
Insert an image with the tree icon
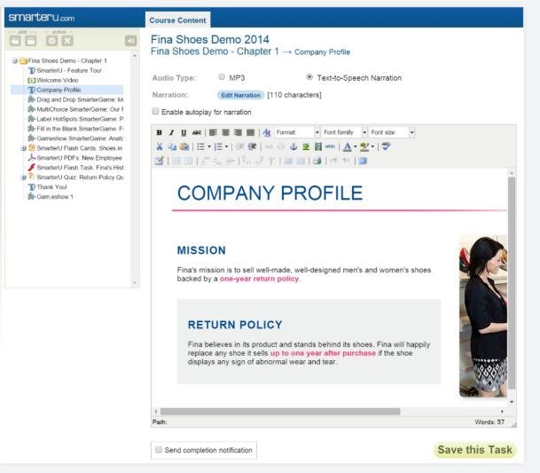306,146
